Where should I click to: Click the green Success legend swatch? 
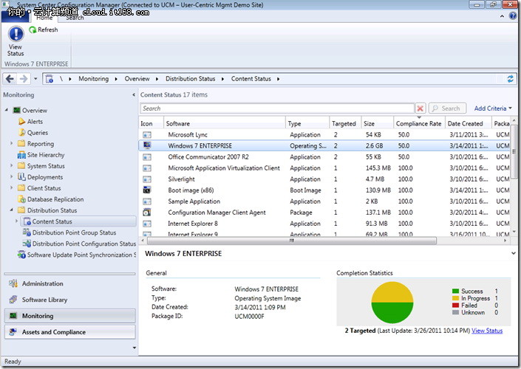coord(456,292)
